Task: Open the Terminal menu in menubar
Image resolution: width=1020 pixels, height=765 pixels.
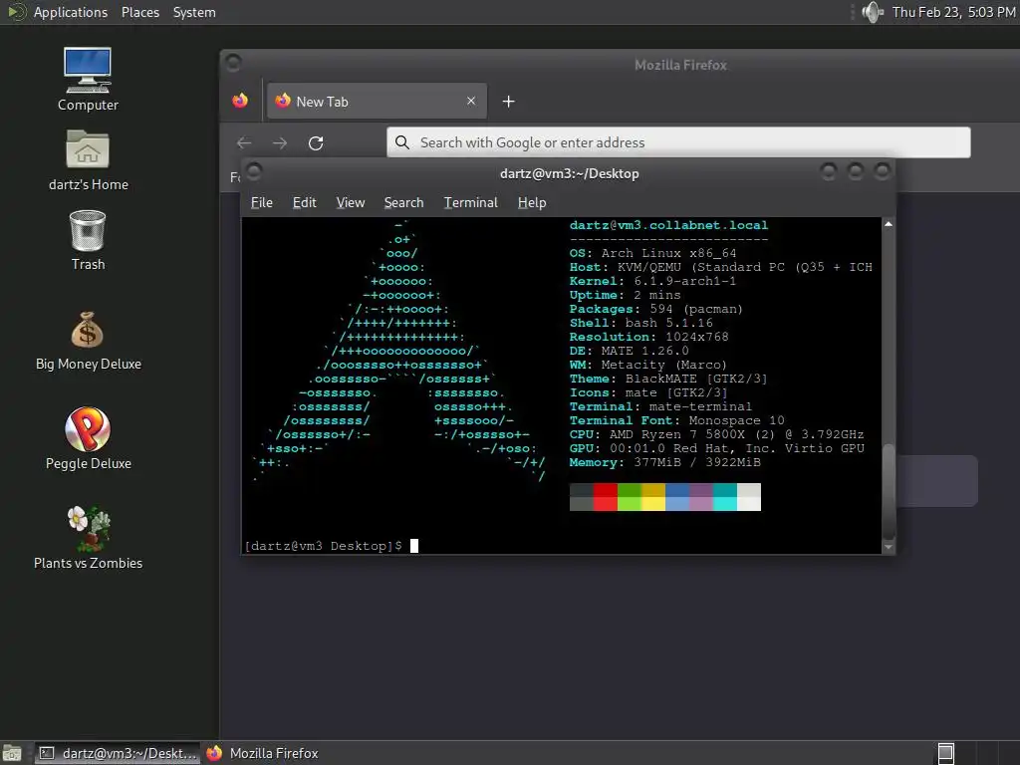Action: (x=471, y=202)
